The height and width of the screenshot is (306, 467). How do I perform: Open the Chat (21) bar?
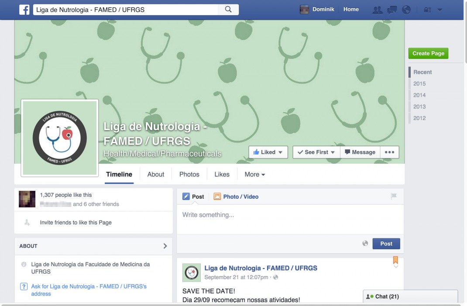pyautogui.click(x=410, y=296)
